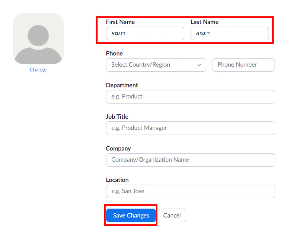The width and height of the screenshot is (297, 231).
Task: Click the 'Last Name' label text
Action: point(204,22)
